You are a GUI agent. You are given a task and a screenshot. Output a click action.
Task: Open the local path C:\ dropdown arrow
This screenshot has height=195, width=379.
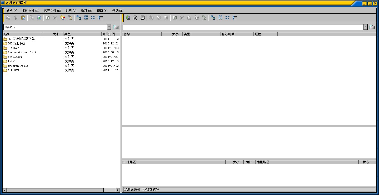[x=109, y=27]
